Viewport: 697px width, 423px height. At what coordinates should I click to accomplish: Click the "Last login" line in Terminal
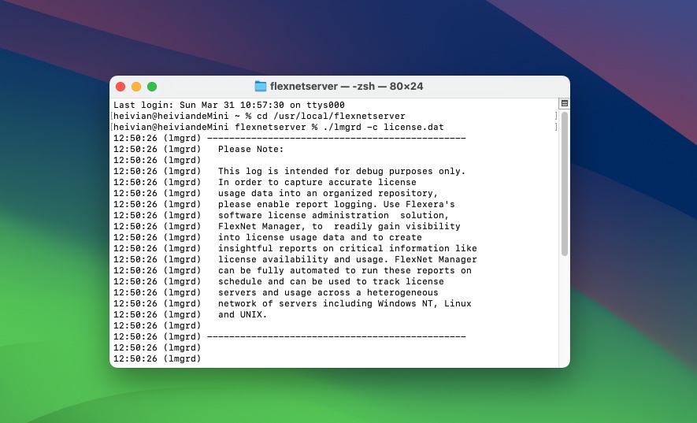tap(228, 105)
